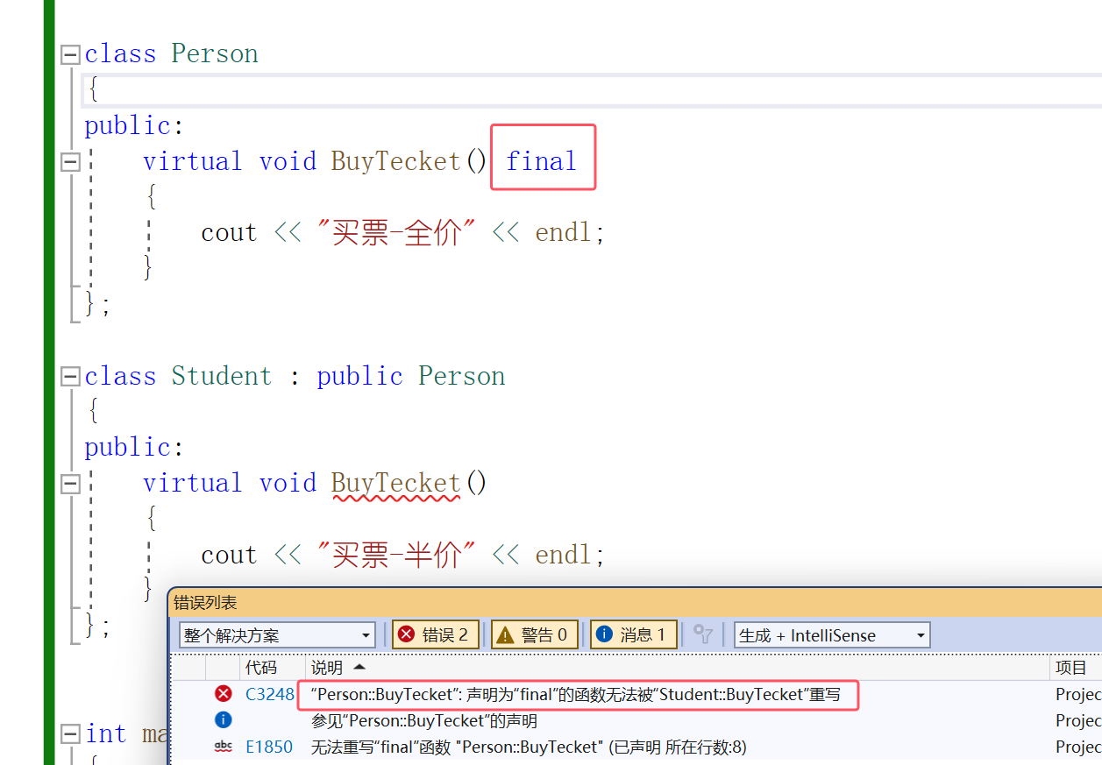Collapse Person's BuyTecket function body
The width and height of the screenshot is (1102, 765).
click(70, 162)
